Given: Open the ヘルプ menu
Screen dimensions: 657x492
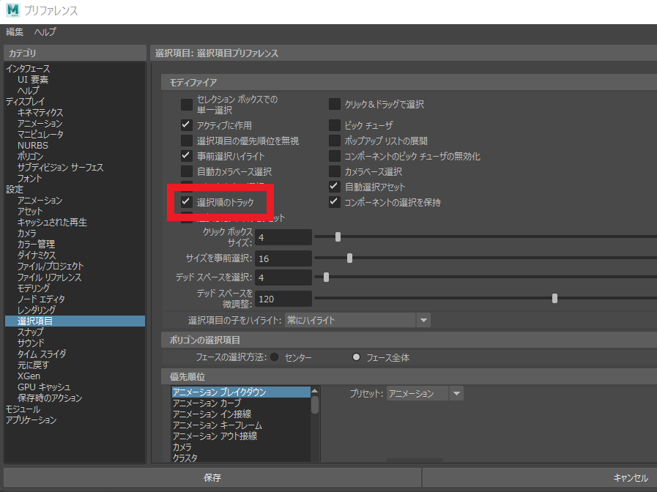Looking at the screenshot, I should (45, 32).
